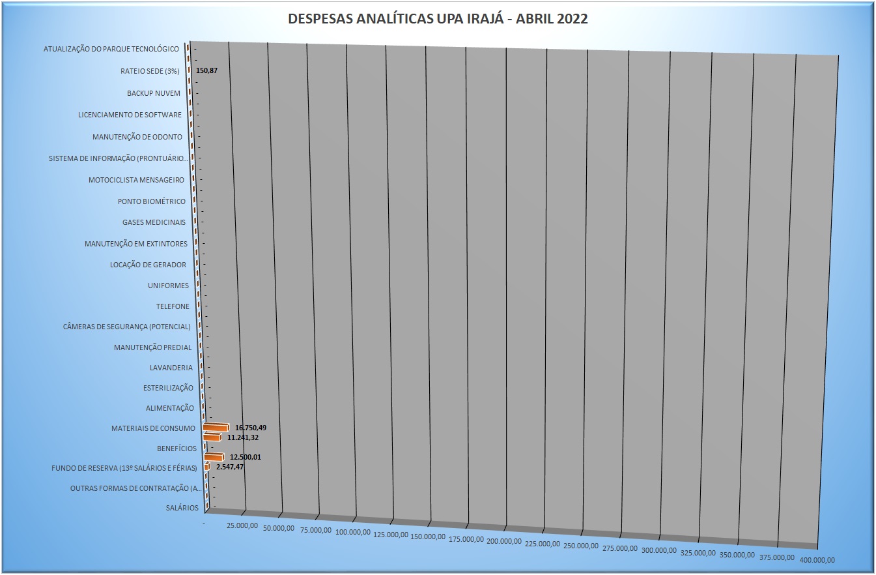Click the 200.000,00 axis value
Image resolution: width=876 pixels, height=575 pixels.
504,542
